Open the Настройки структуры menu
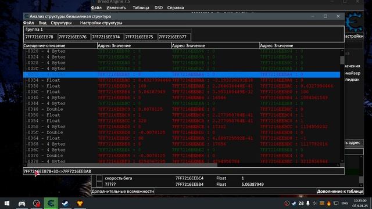Viewport: 372px width, 209px height. pyautogui.click(x=101, y=23)
